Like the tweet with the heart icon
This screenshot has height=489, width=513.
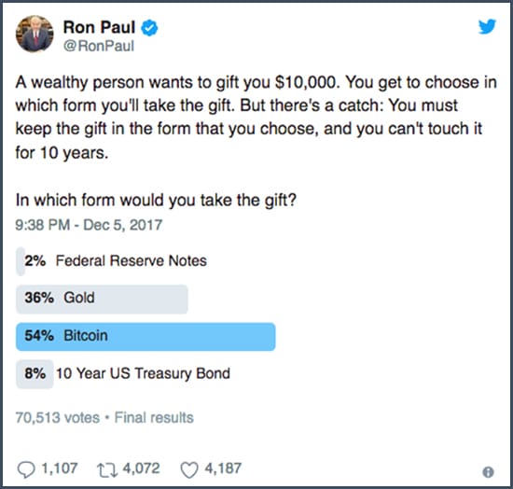[x=189, y=469]
